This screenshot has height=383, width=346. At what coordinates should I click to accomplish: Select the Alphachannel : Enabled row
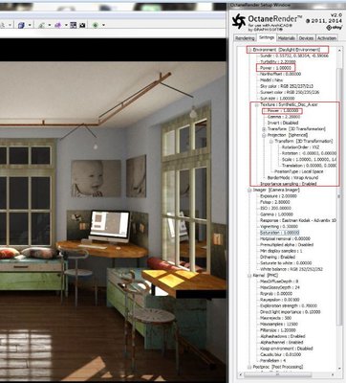pyautogui.click(x=282, y=342)
